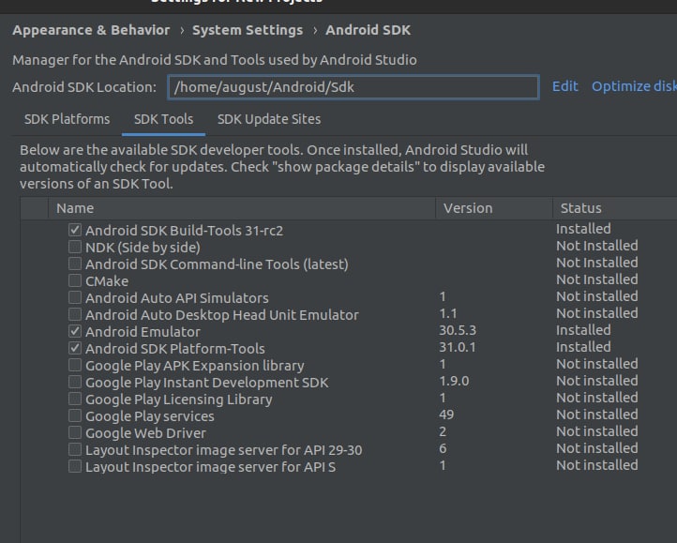
Task: Uncheck Android SDK Platform-Tools
Action: (x=75, y=348)
